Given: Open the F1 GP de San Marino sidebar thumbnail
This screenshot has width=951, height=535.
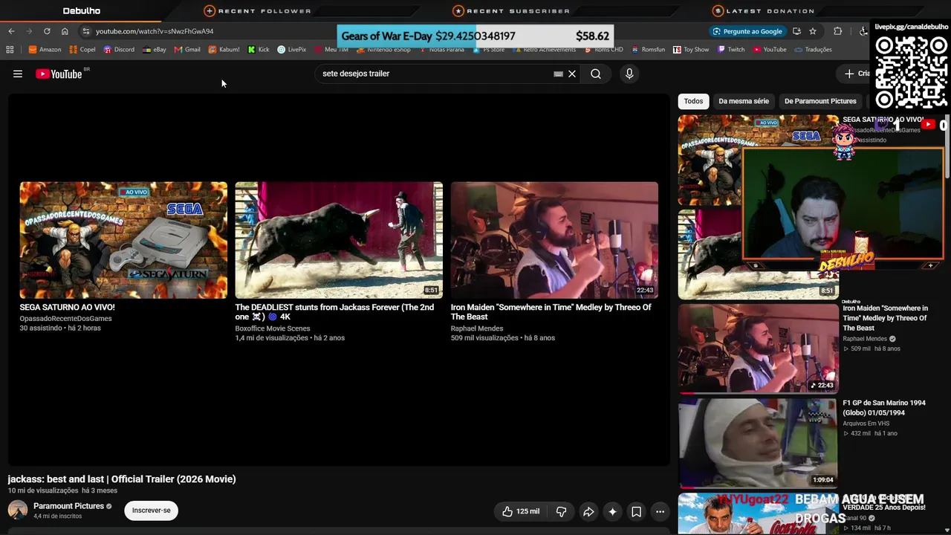Looking at the screenshot, I should point(758,443).
